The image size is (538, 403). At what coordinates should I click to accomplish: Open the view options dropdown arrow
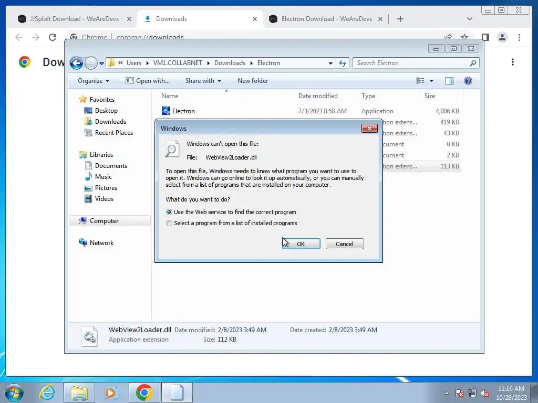[x=432, y=81]
